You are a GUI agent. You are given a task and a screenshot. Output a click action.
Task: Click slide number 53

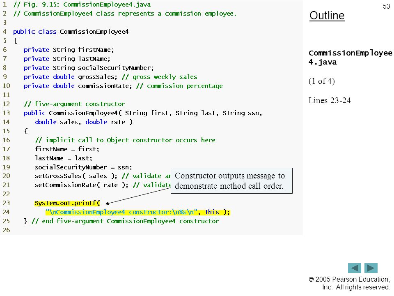(x=386, y=6)
